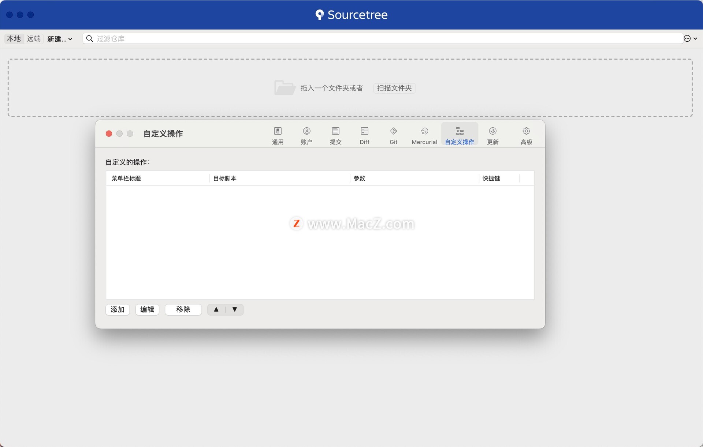703x447 pixels.
Task: Click the 参数 column header
Action: [414, 178]
